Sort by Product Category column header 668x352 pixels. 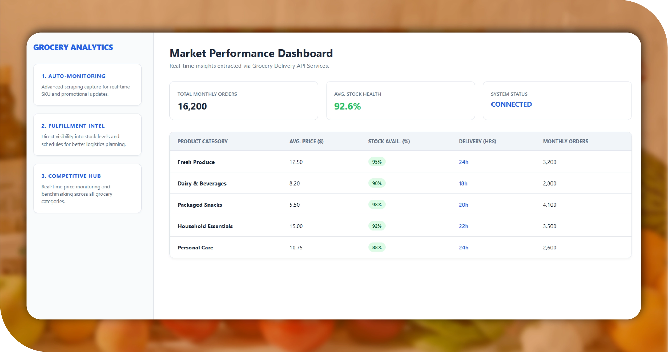click(x=202, y=141)
